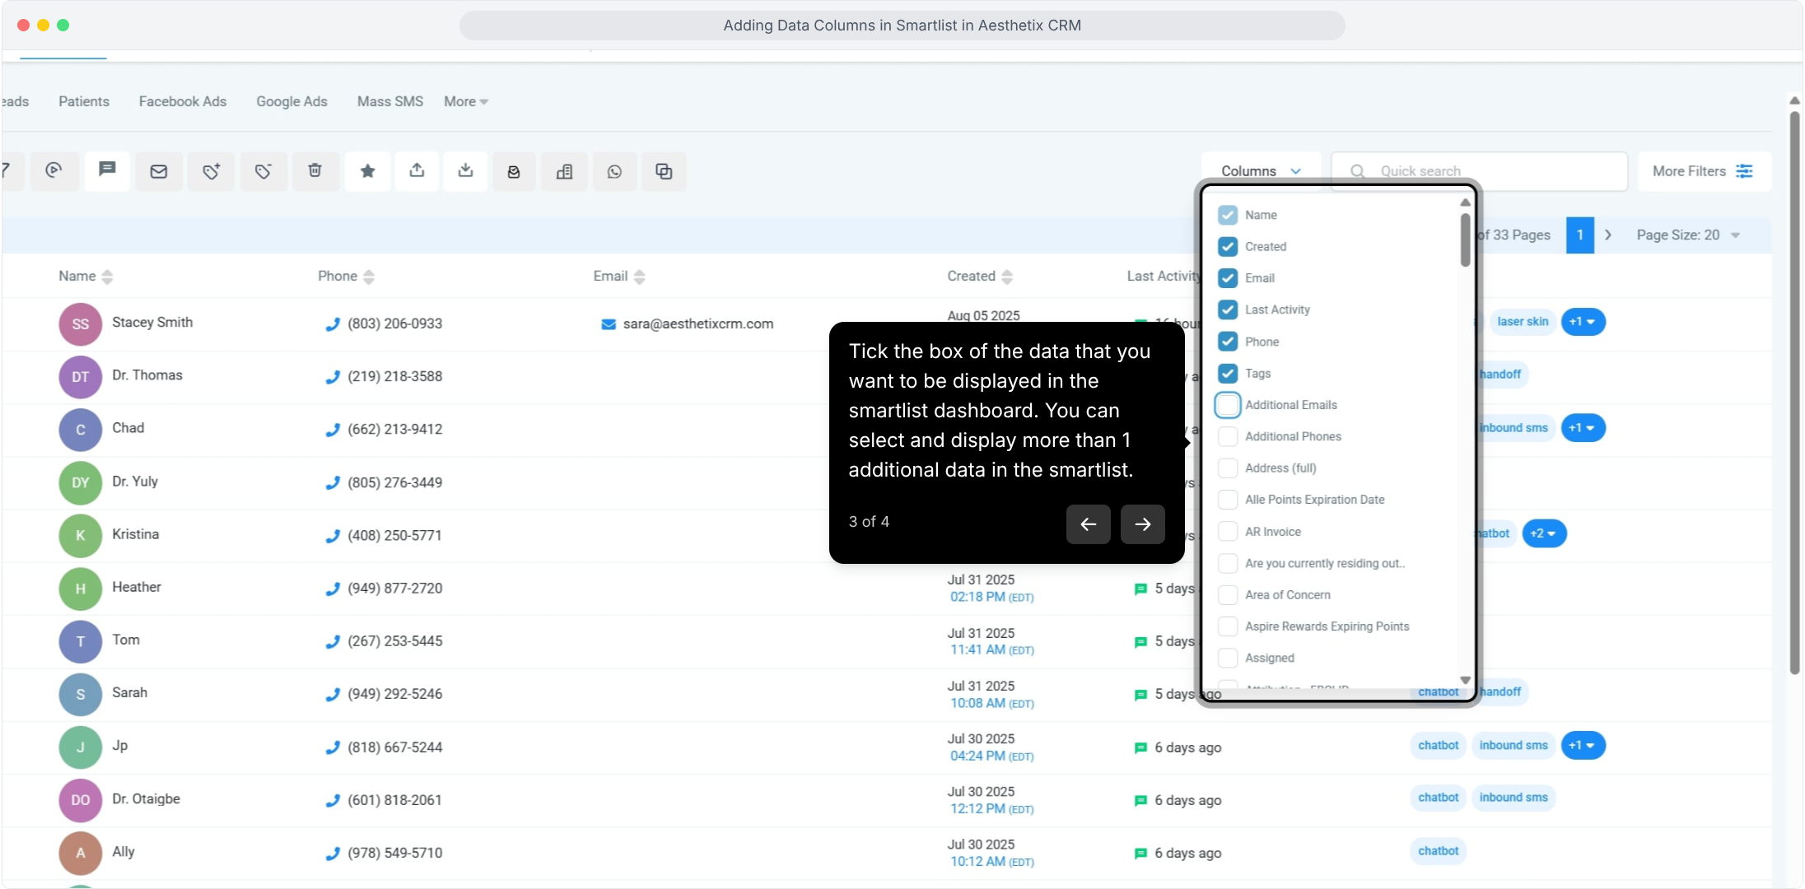Click the email verification envelope-check icon

514,171
